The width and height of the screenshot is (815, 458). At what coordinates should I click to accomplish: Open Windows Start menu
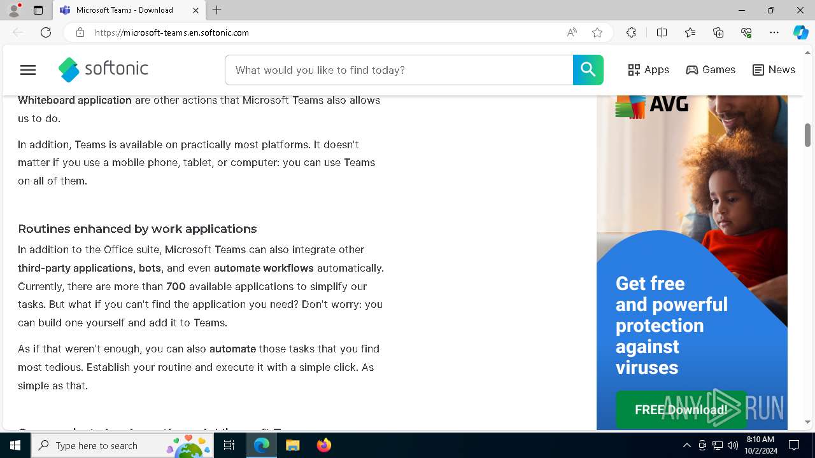[15, 445]
